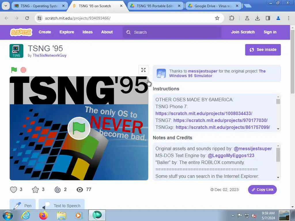Open The Windows 95 Simulator project link
This screenshot has height=221, width=295.
[x=217, y=73]
